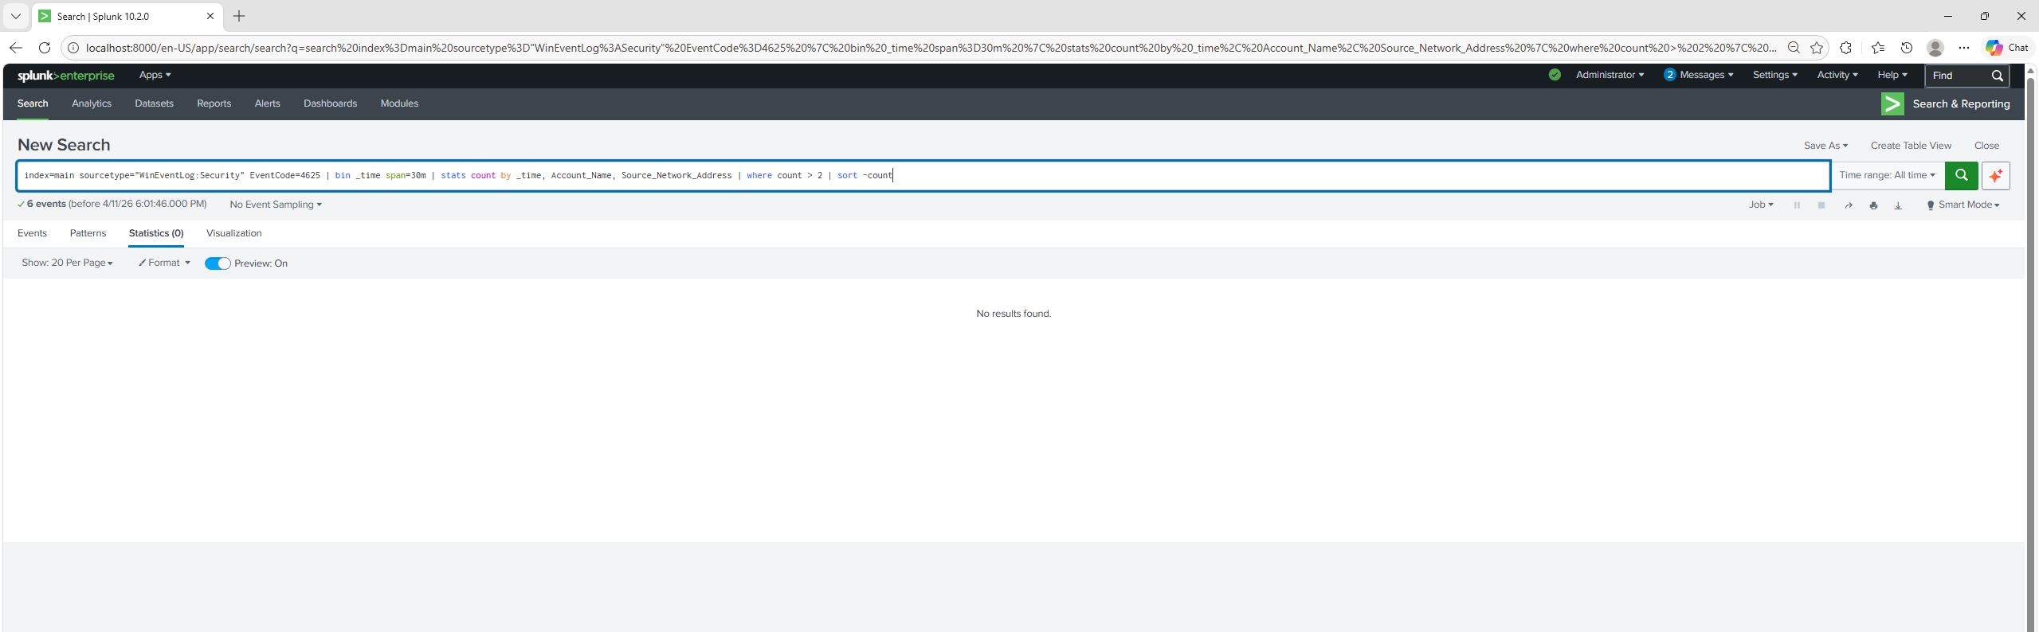Open the Search & Reporting app icon
This screenshot has height=632, width=2039.
tap(1892, 104)
